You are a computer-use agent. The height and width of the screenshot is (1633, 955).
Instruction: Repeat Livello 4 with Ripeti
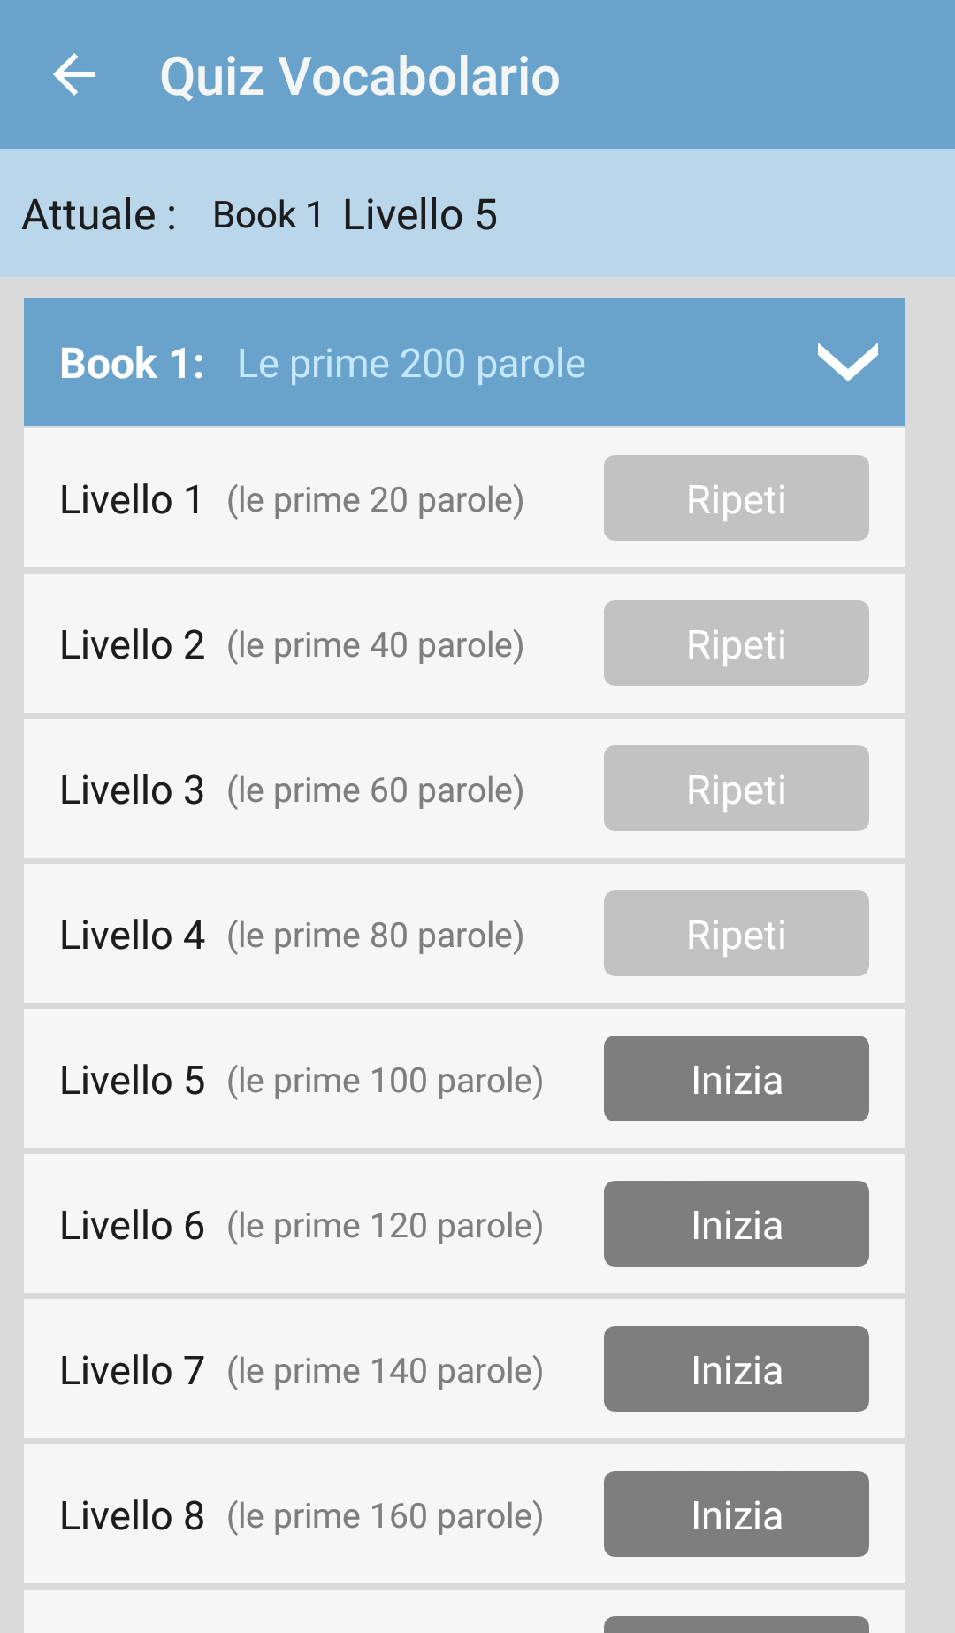click(736, 934)
